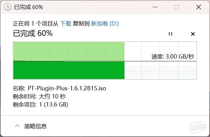
Task: Click the 已完成 60% title bar text
Action: click(x=29, y=7)
